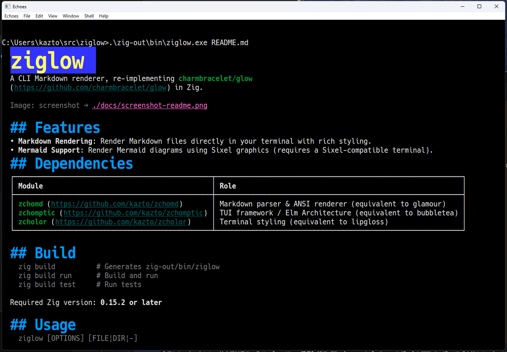The image size is (507, 352).
Task: Click '# Generates zig-out/bin/ziglow' comment
Action: pyautogui.click(x=158, y=267)
